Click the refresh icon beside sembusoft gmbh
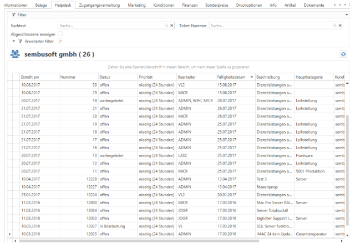The image size is (350, 243). pyautogui.click(x=343, y=54)
